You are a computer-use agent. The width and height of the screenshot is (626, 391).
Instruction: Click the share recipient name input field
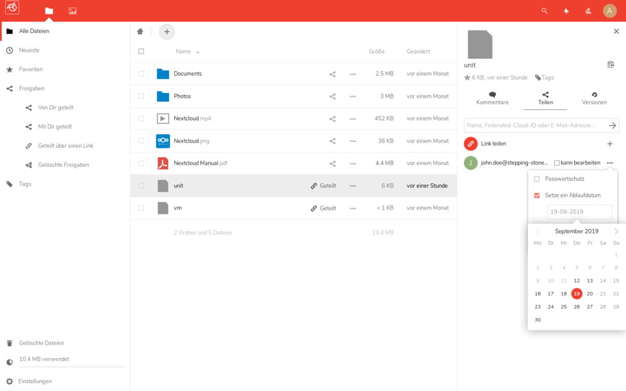tap(535, 125)
